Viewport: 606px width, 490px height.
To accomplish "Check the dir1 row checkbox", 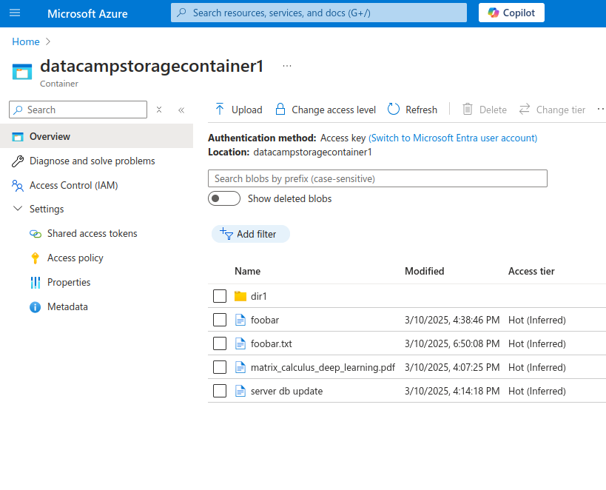I will pos(220,296).
